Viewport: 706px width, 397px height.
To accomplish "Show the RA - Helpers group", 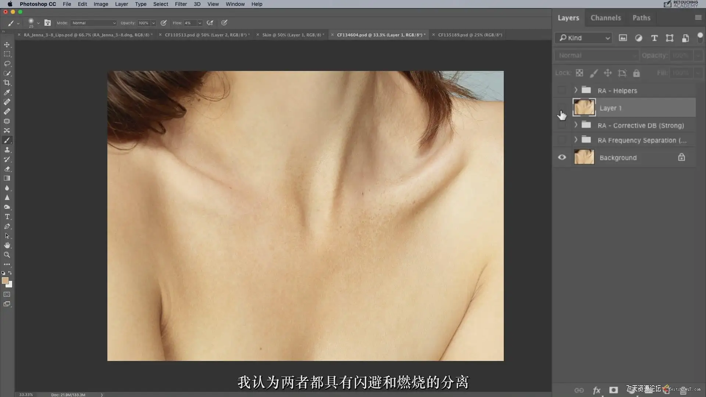I will [x=562, y=90].
